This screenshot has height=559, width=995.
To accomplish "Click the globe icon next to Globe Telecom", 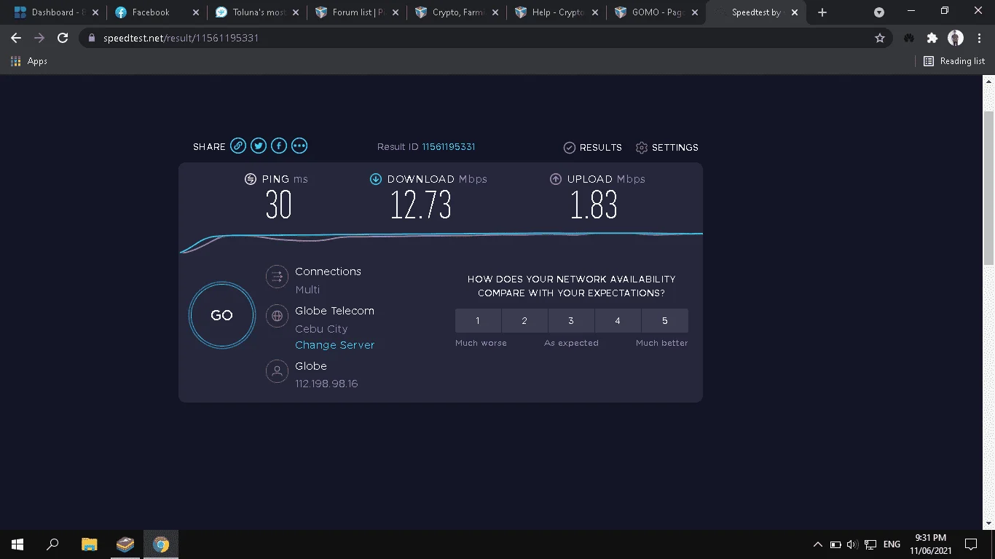I will click(277, 316).
